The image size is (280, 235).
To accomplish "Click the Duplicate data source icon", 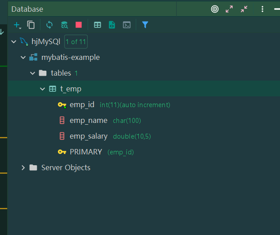I will (x=31, y=25).
